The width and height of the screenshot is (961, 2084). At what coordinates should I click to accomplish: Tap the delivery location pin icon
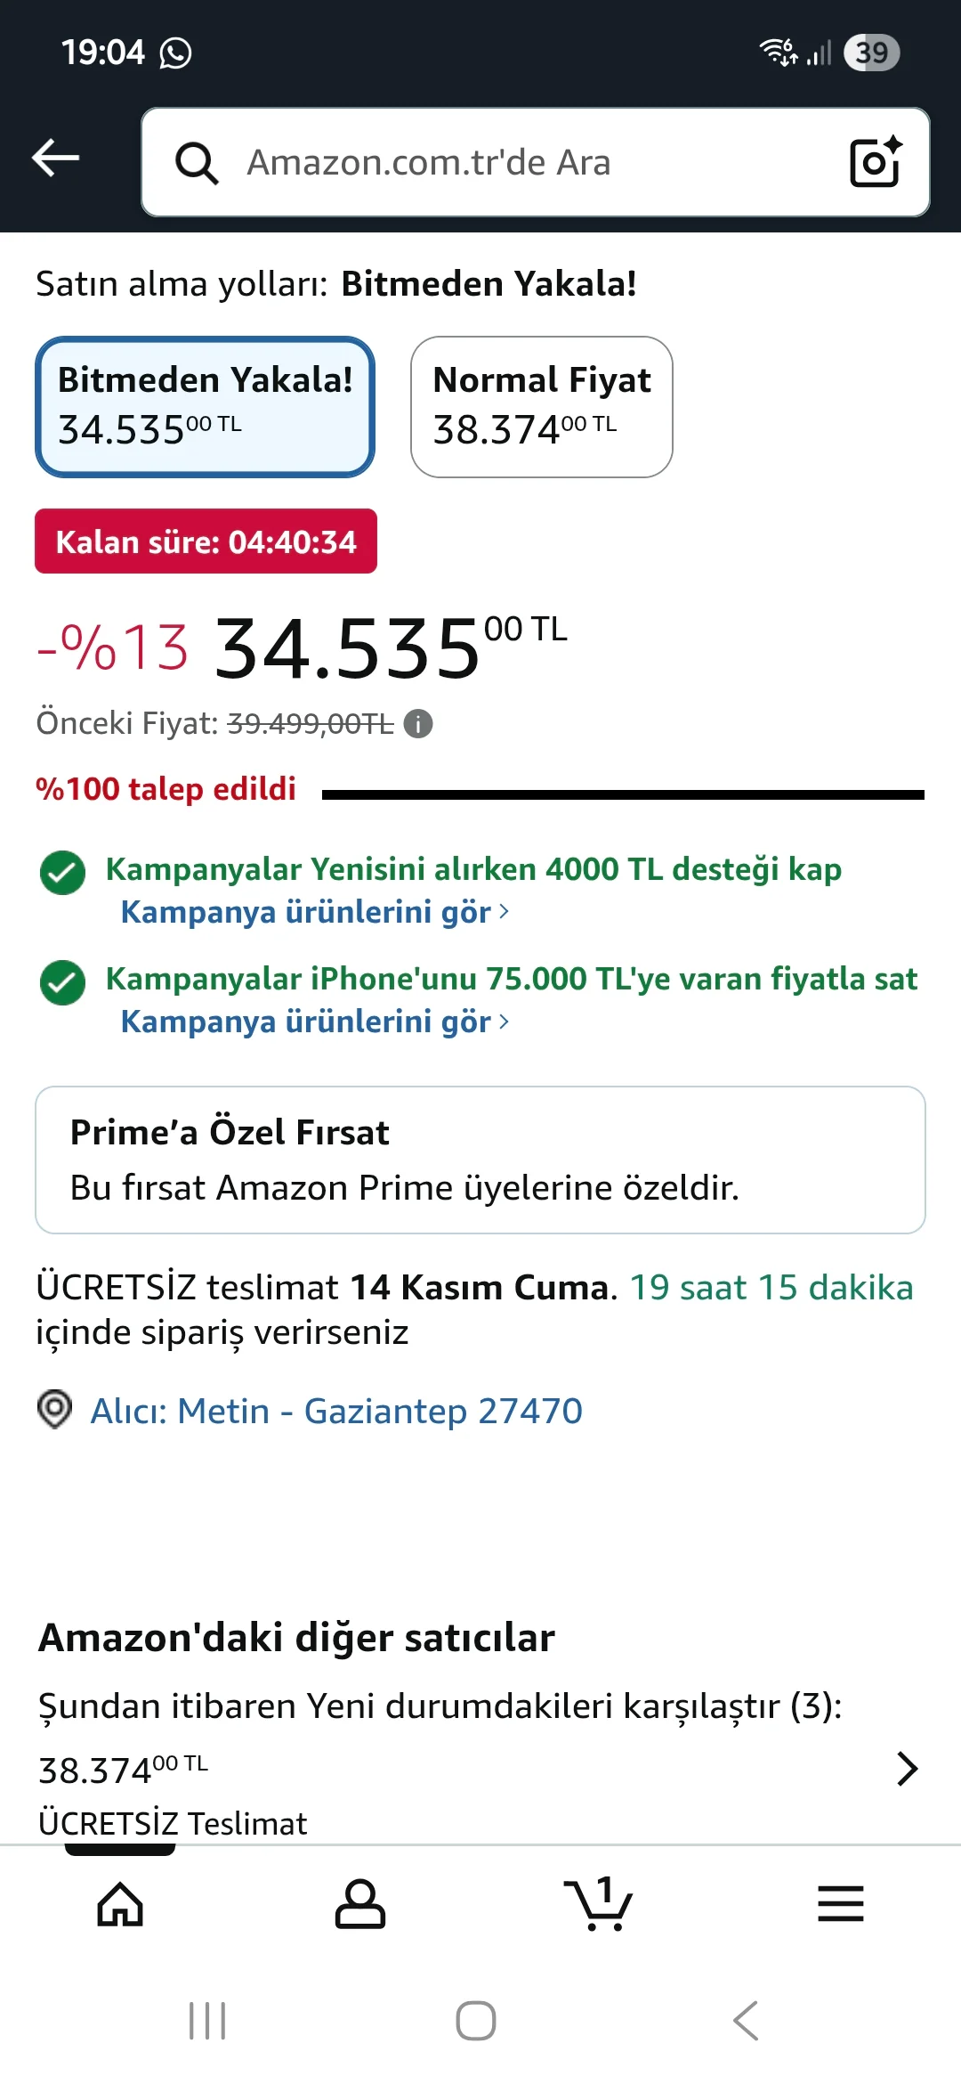pyautogui.click(x=54, y=1410)
